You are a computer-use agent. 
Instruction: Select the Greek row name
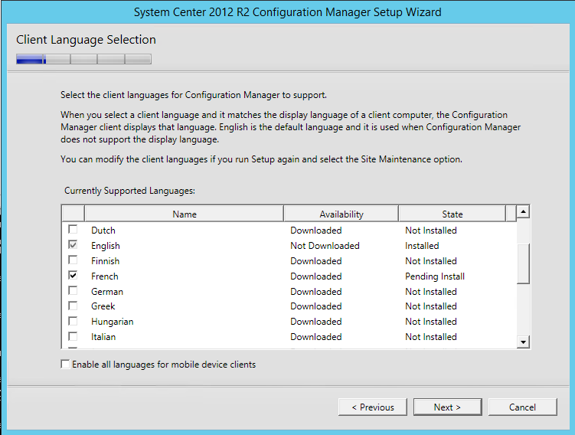point(103,306)
